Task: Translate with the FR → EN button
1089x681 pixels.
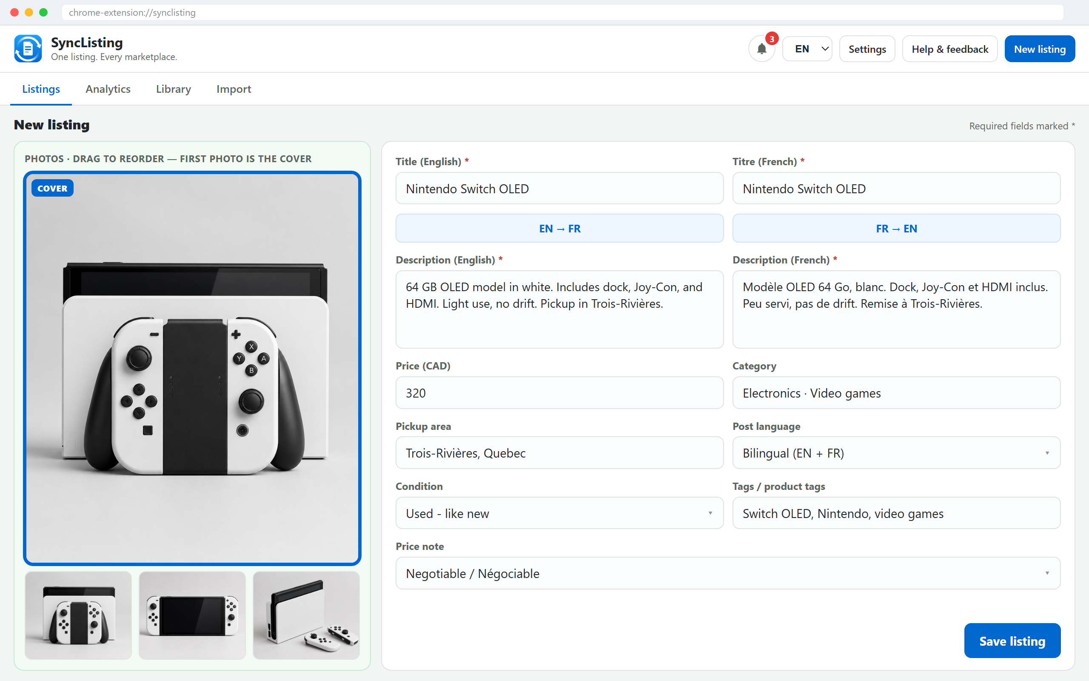Action: [896, 229]
